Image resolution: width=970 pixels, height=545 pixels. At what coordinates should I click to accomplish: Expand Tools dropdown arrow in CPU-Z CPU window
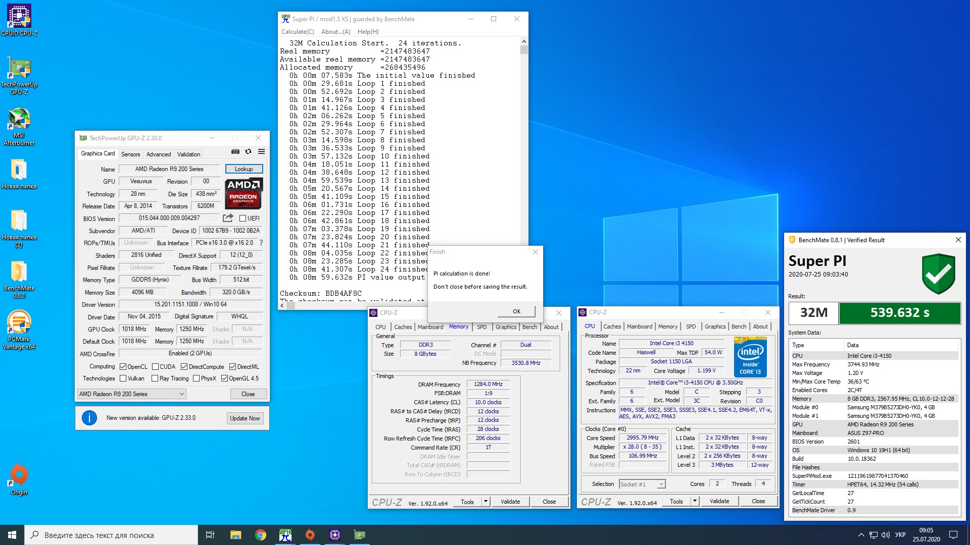point(695,502)
